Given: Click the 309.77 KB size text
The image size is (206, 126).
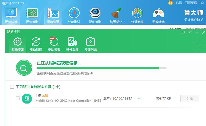Looking at the screenshot, I should (163, 98).
